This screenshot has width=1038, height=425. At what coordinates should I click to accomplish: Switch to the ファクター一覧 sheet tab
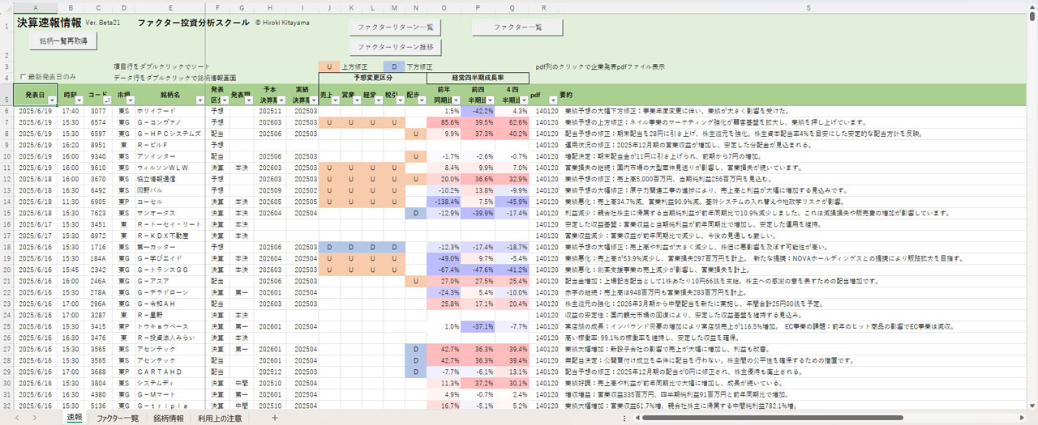click(x=118, y=418)
